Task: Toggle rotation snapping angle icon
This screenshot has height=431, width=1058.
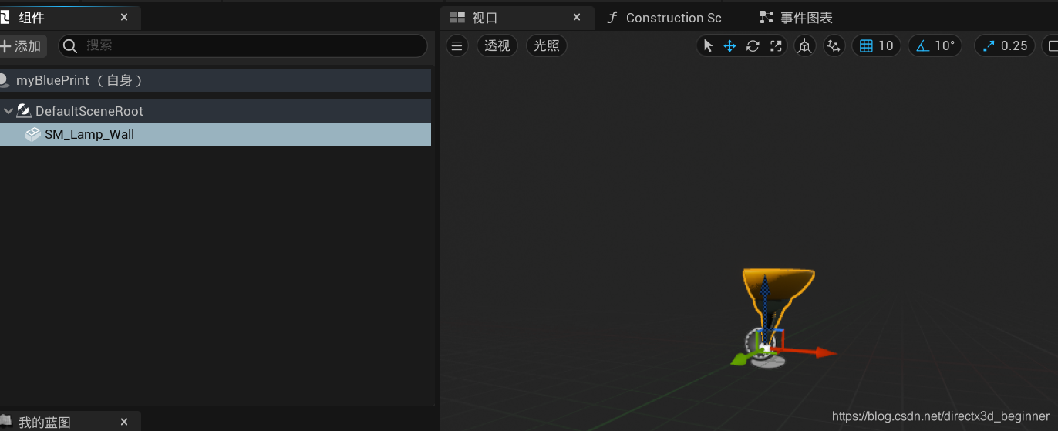Action: coord(923,46)
